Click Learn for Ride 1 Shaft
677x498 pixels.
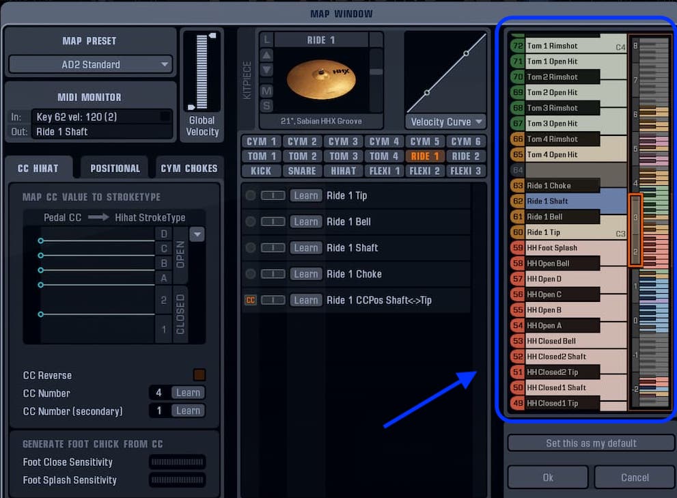click(305, 248)
